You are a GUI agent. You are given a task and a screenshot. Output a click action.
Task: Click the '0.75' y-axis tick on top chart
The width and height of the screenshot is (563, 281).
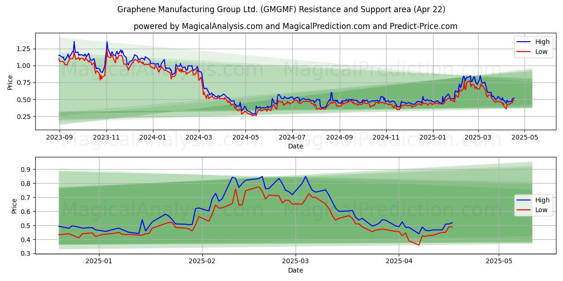24,82
